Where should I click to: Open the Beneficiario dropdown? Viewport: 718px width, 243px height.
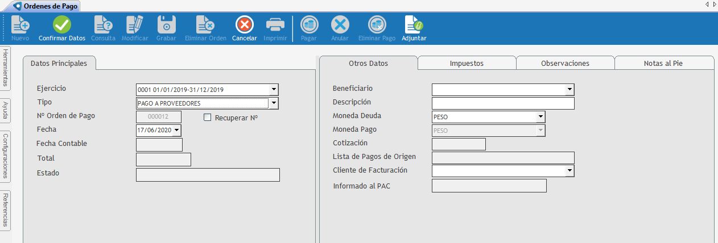tap(569, 90)
